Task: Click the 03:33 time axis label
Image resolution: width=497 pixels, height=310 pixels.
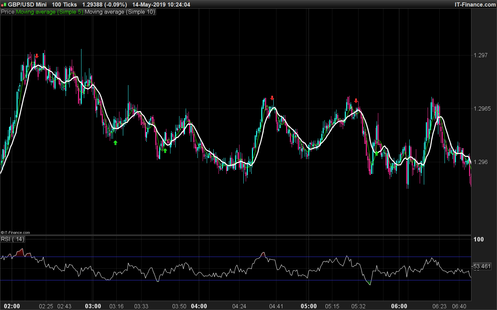Action: (x=141, y=306)
